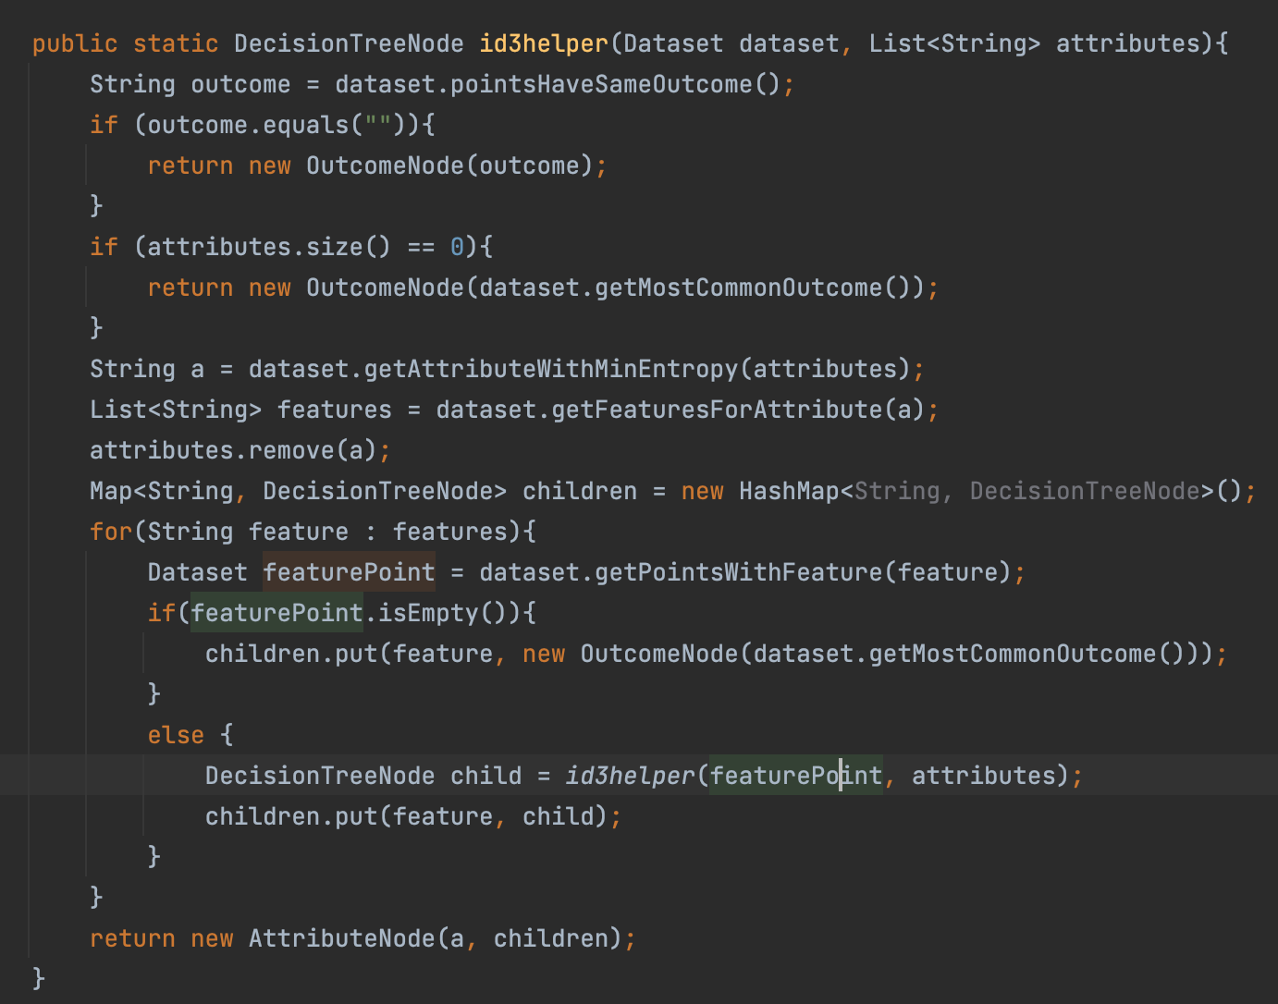1278x1004 pixels.
Task: Click the DecisionTreeNode return type in method signature
Action: coord(349,43)
